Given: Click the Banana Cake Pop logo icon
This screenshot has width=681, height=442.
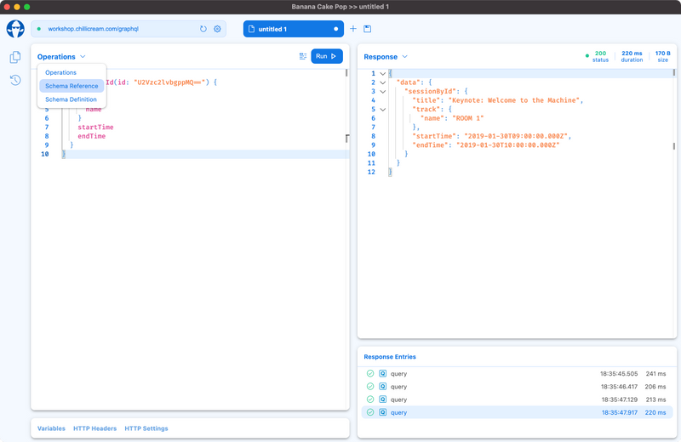Looking at the screenshot, I should pyautogui.click(x=15, y=29).
